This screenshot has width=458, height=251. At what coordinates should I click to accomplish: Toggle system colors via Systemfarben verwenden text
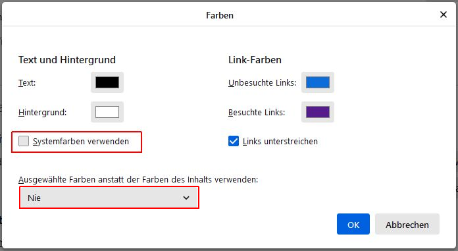click(x=81, y=141)
